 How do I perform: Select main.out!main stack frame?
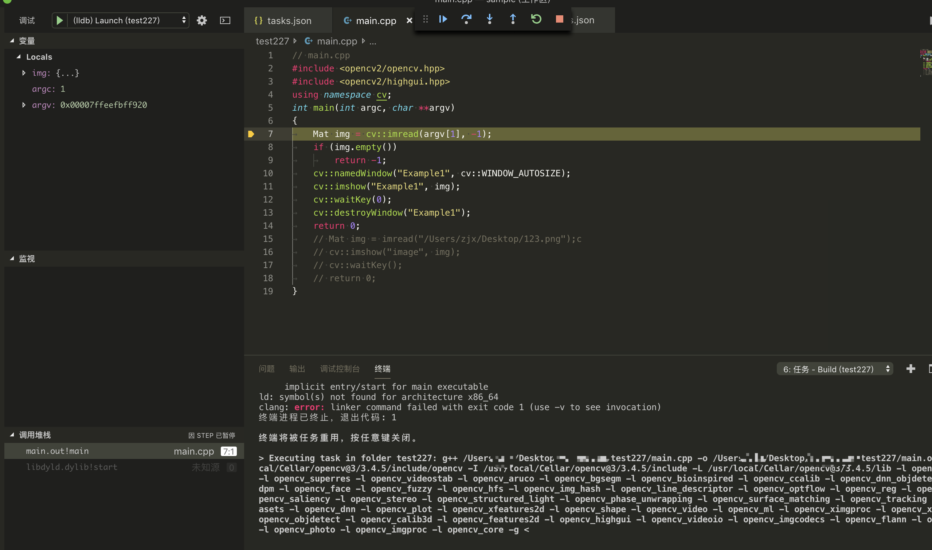click(58, 451)
